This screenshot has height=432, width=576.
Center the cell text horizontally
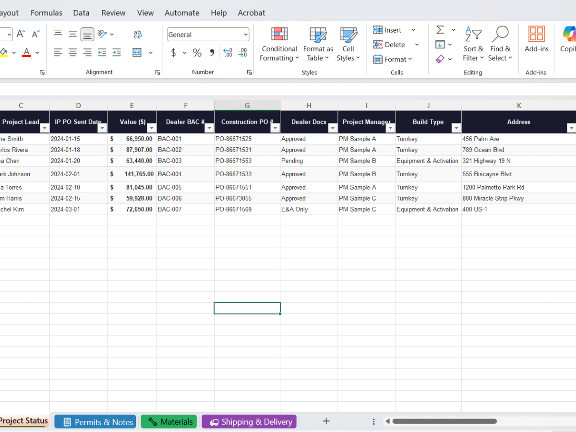click(x=72, y=52)
